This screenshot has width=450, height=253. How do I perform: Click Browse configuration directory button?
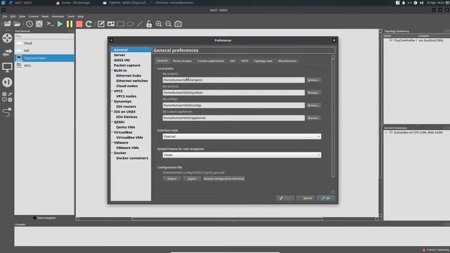coord(224,179)
